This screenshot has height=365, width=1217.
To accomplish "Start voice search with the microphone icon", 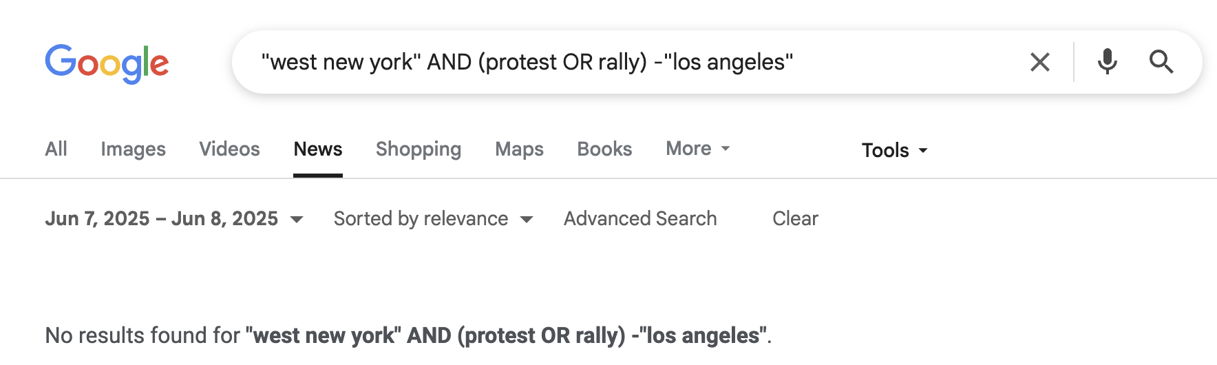I will click(x=1107, y=62).
